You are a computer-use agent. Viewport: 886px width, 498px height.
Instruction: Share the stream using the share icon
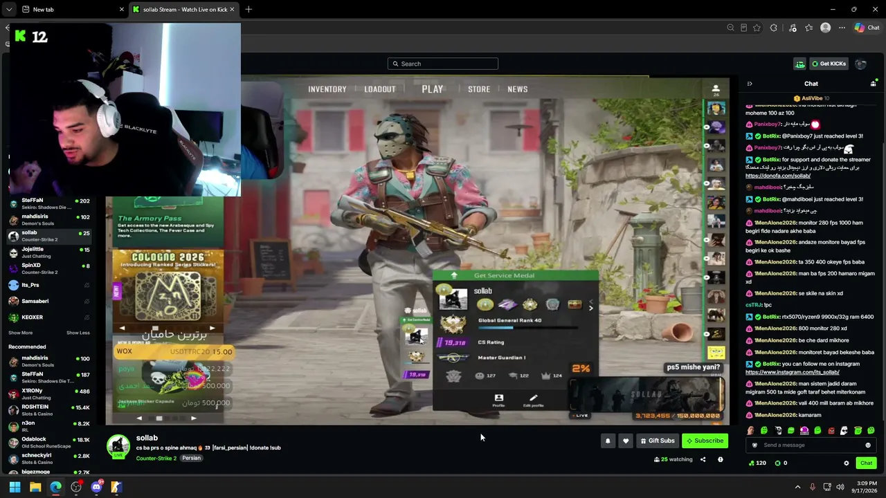pos(703,459)
